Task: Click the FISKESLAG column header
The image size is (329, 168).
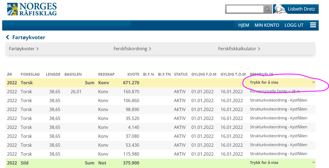Action: (x=30, y=74)
